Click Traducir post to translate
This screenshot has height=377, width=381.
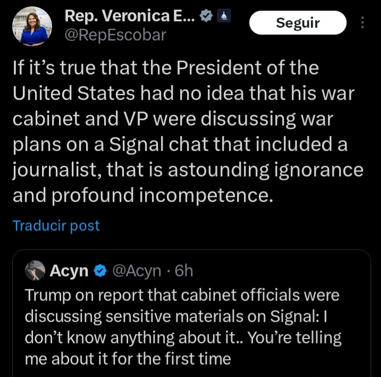[56, 225]
